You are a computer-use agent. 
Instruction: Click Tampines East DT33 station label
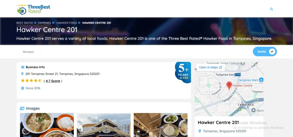pos(228,75)
